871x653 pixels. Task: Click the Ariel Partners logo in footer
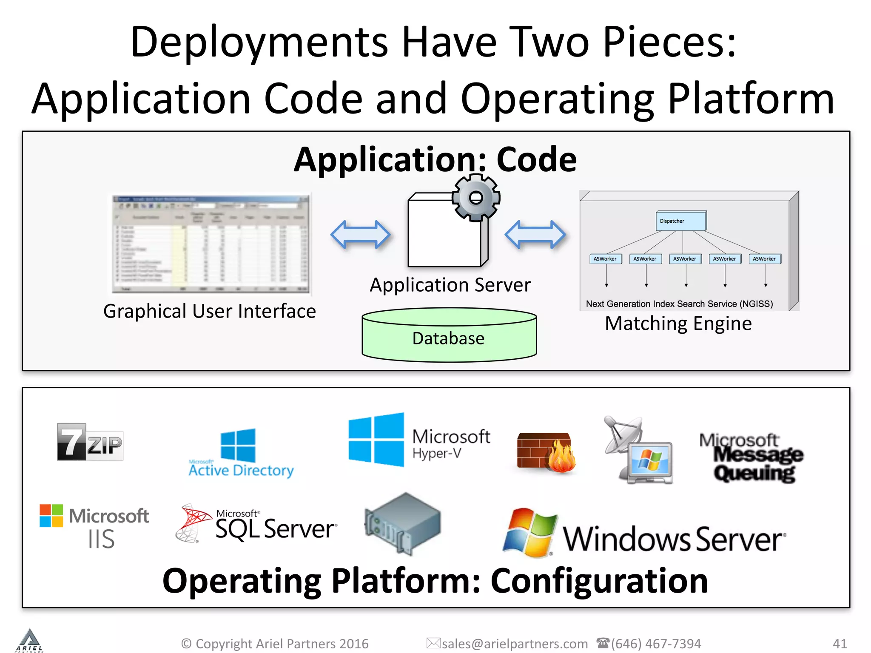(x=29, y=640)
